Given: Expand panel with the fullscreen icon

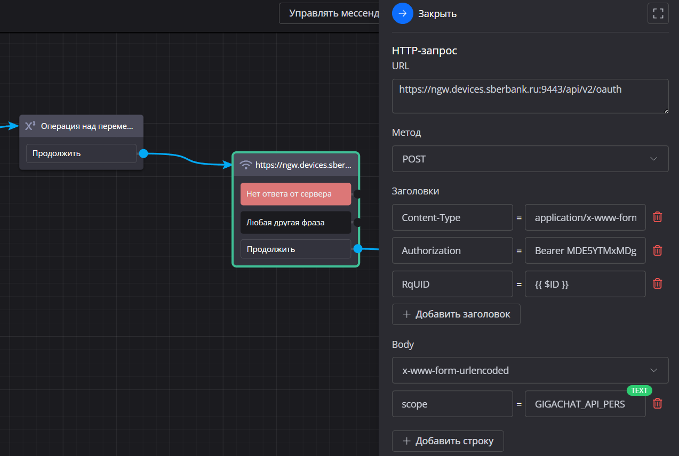Looking at the screenshot, I should (658, 13).
